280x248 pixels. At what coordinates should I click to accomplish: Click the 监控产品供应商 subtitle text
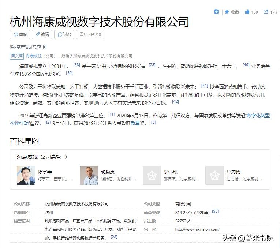point(28,47)
